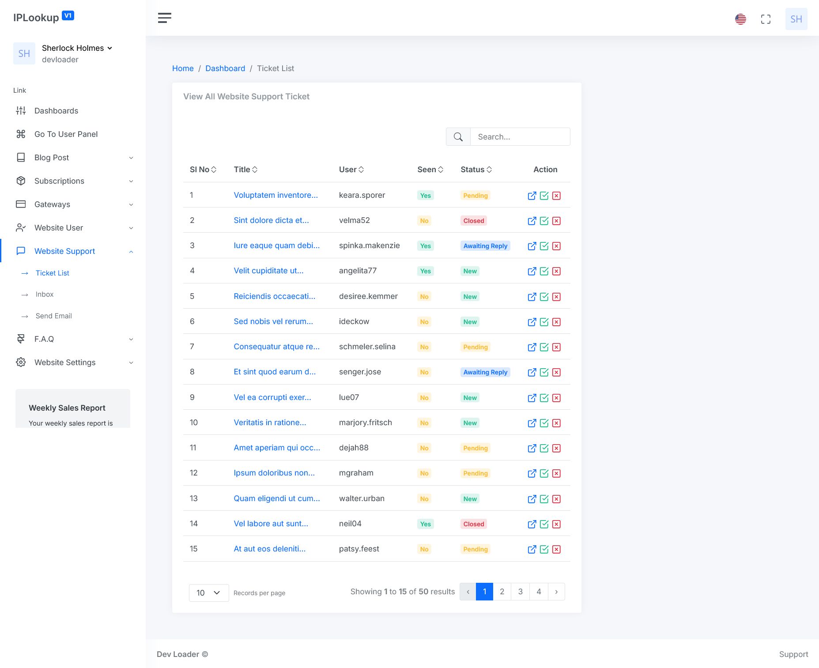Image resolution: width=819 pixels, height=668 pixels.
Task: Go to pagination page 3
Action: pos(520,592)
